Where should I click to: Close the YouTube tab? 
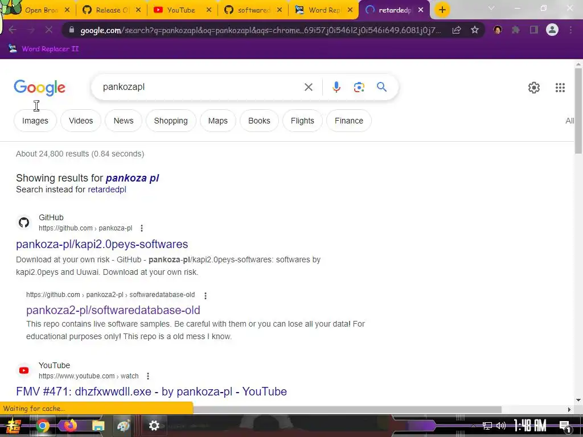(209, 10)
